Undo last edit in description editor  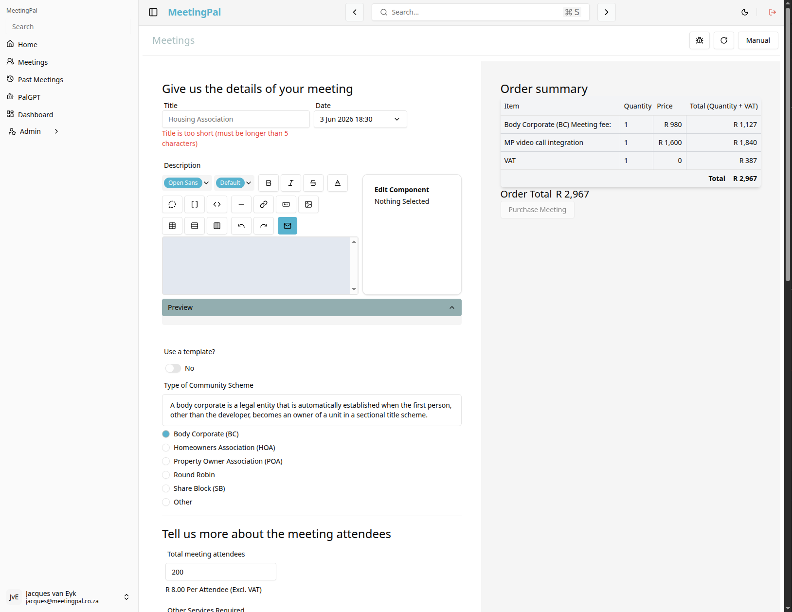click(241, 226)
